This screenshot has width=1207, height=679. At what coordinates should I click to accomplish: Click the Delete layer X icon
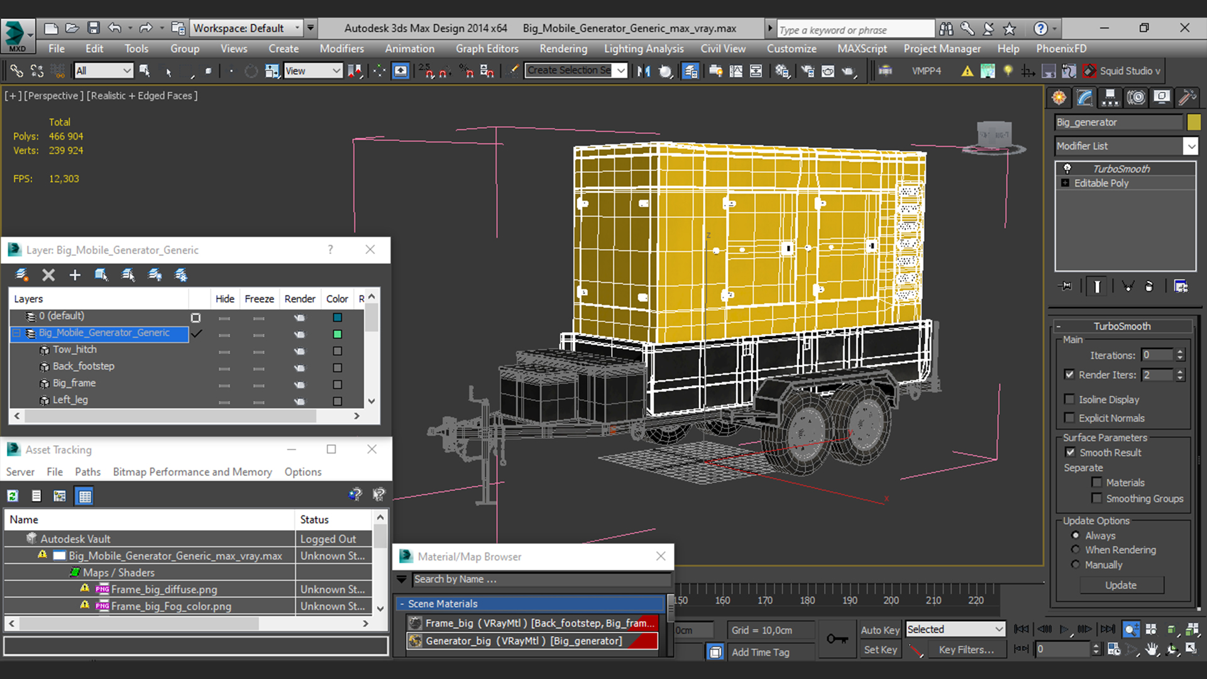(x=48, y=275)
